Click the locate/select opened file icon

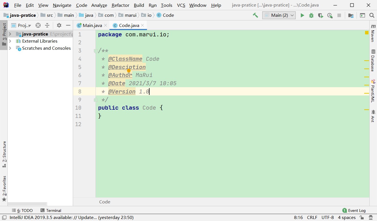click(x=38, y=25)
